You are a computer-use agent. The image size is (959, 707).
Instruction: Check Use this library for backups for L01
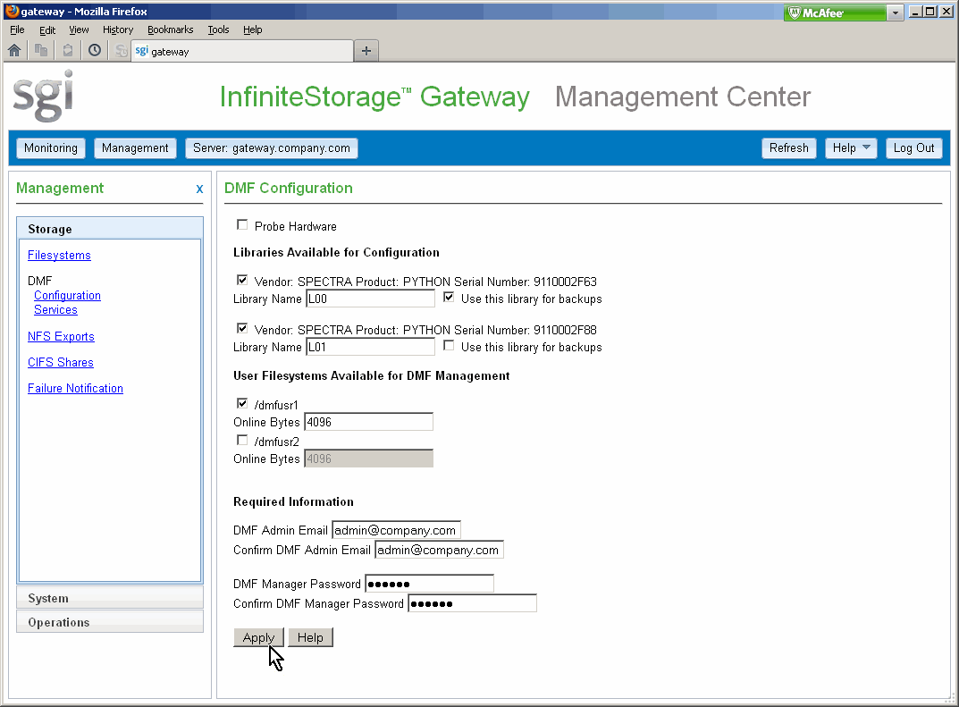(x=449, y=346)
